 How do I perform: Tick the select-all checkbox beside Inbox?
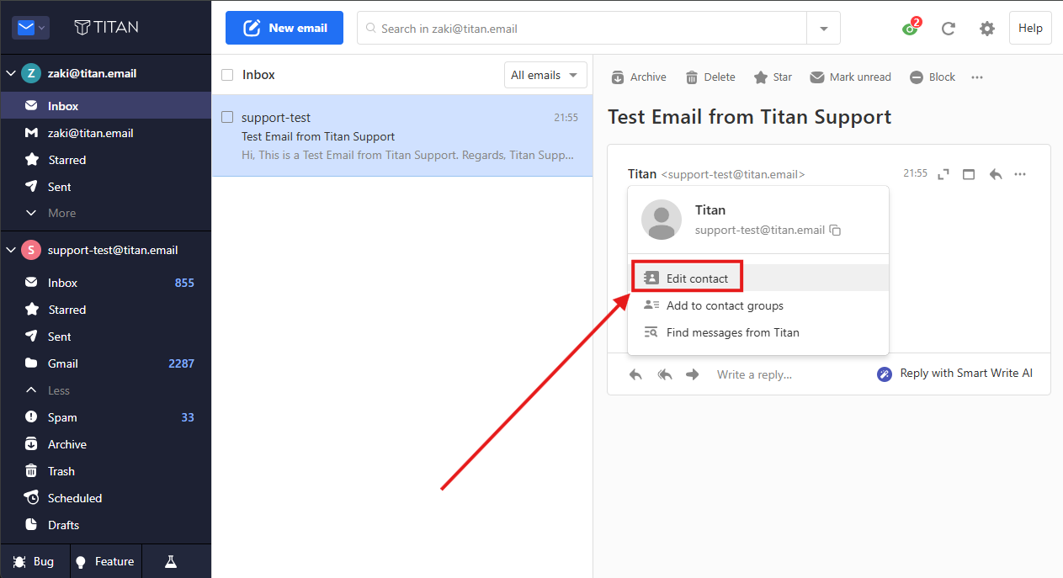coord(227,75)
